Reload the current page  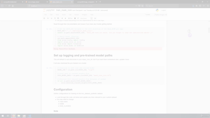point(9,6)
